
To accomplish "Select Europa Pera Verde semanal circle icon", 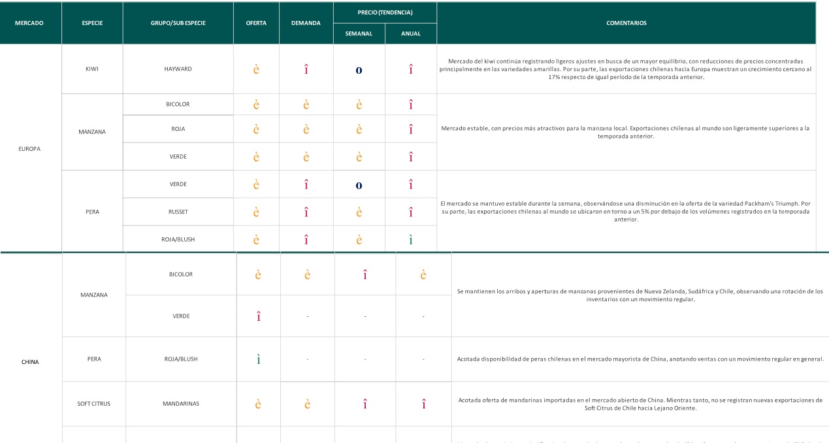I will 359,186.
